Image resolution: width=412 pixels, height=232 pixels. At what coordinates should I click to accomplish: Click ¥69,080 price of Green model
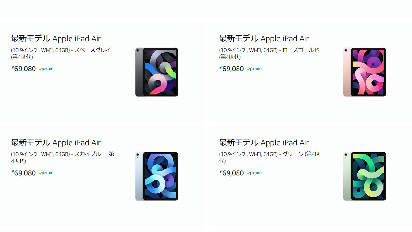[232, 173]
